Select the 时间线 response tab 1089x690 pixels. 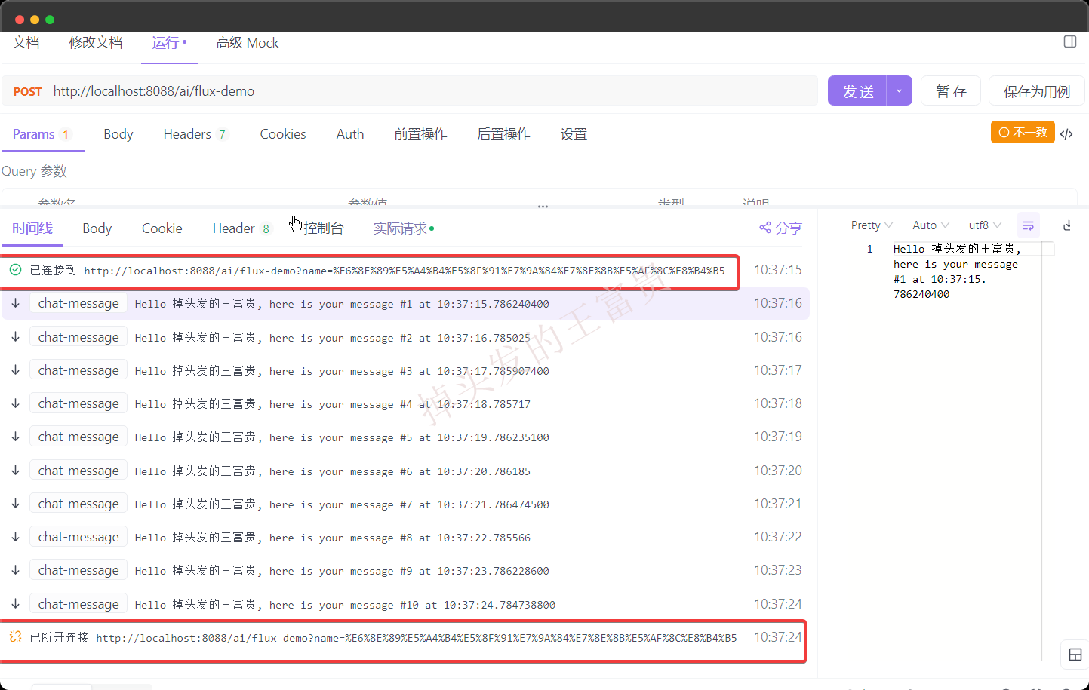coord(32,228)
